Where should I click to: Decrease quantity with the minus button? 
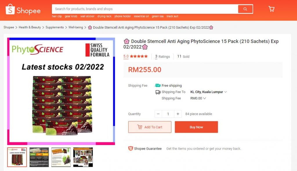click(158, 114)
